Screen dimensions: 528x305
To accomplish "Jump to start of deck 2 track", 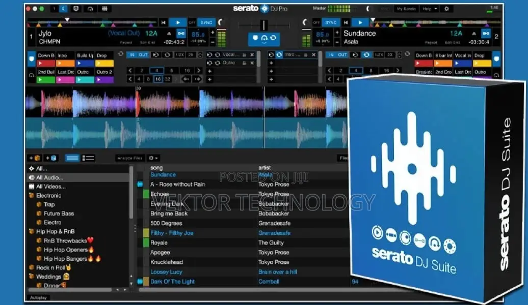I will coord(346,22).
